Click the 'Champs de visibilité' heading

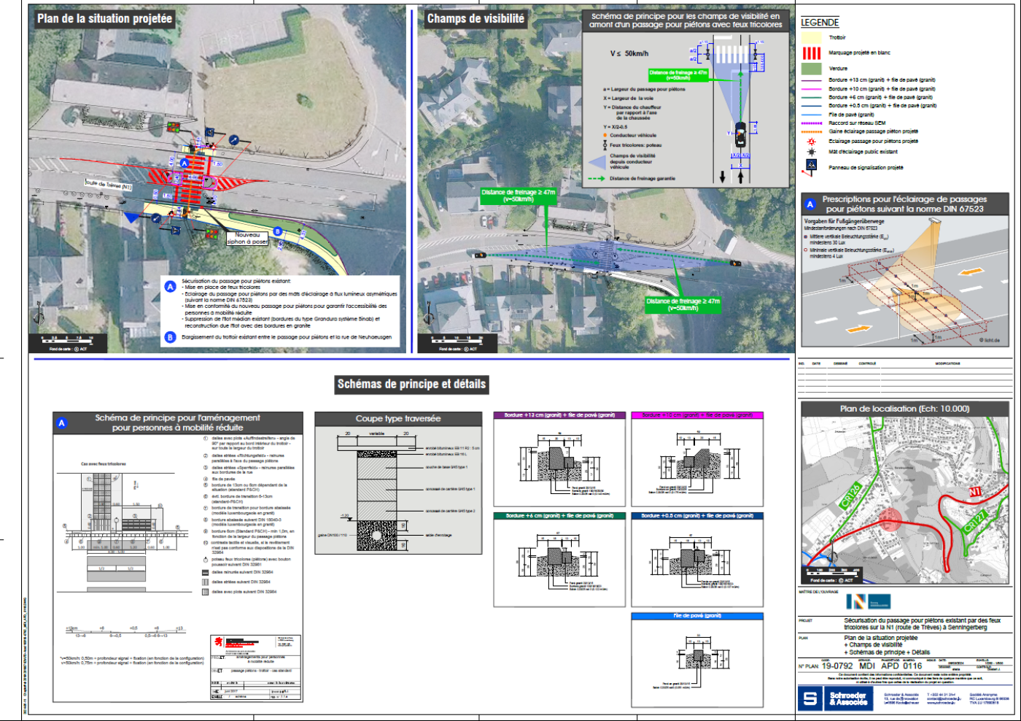click(475, 18)
